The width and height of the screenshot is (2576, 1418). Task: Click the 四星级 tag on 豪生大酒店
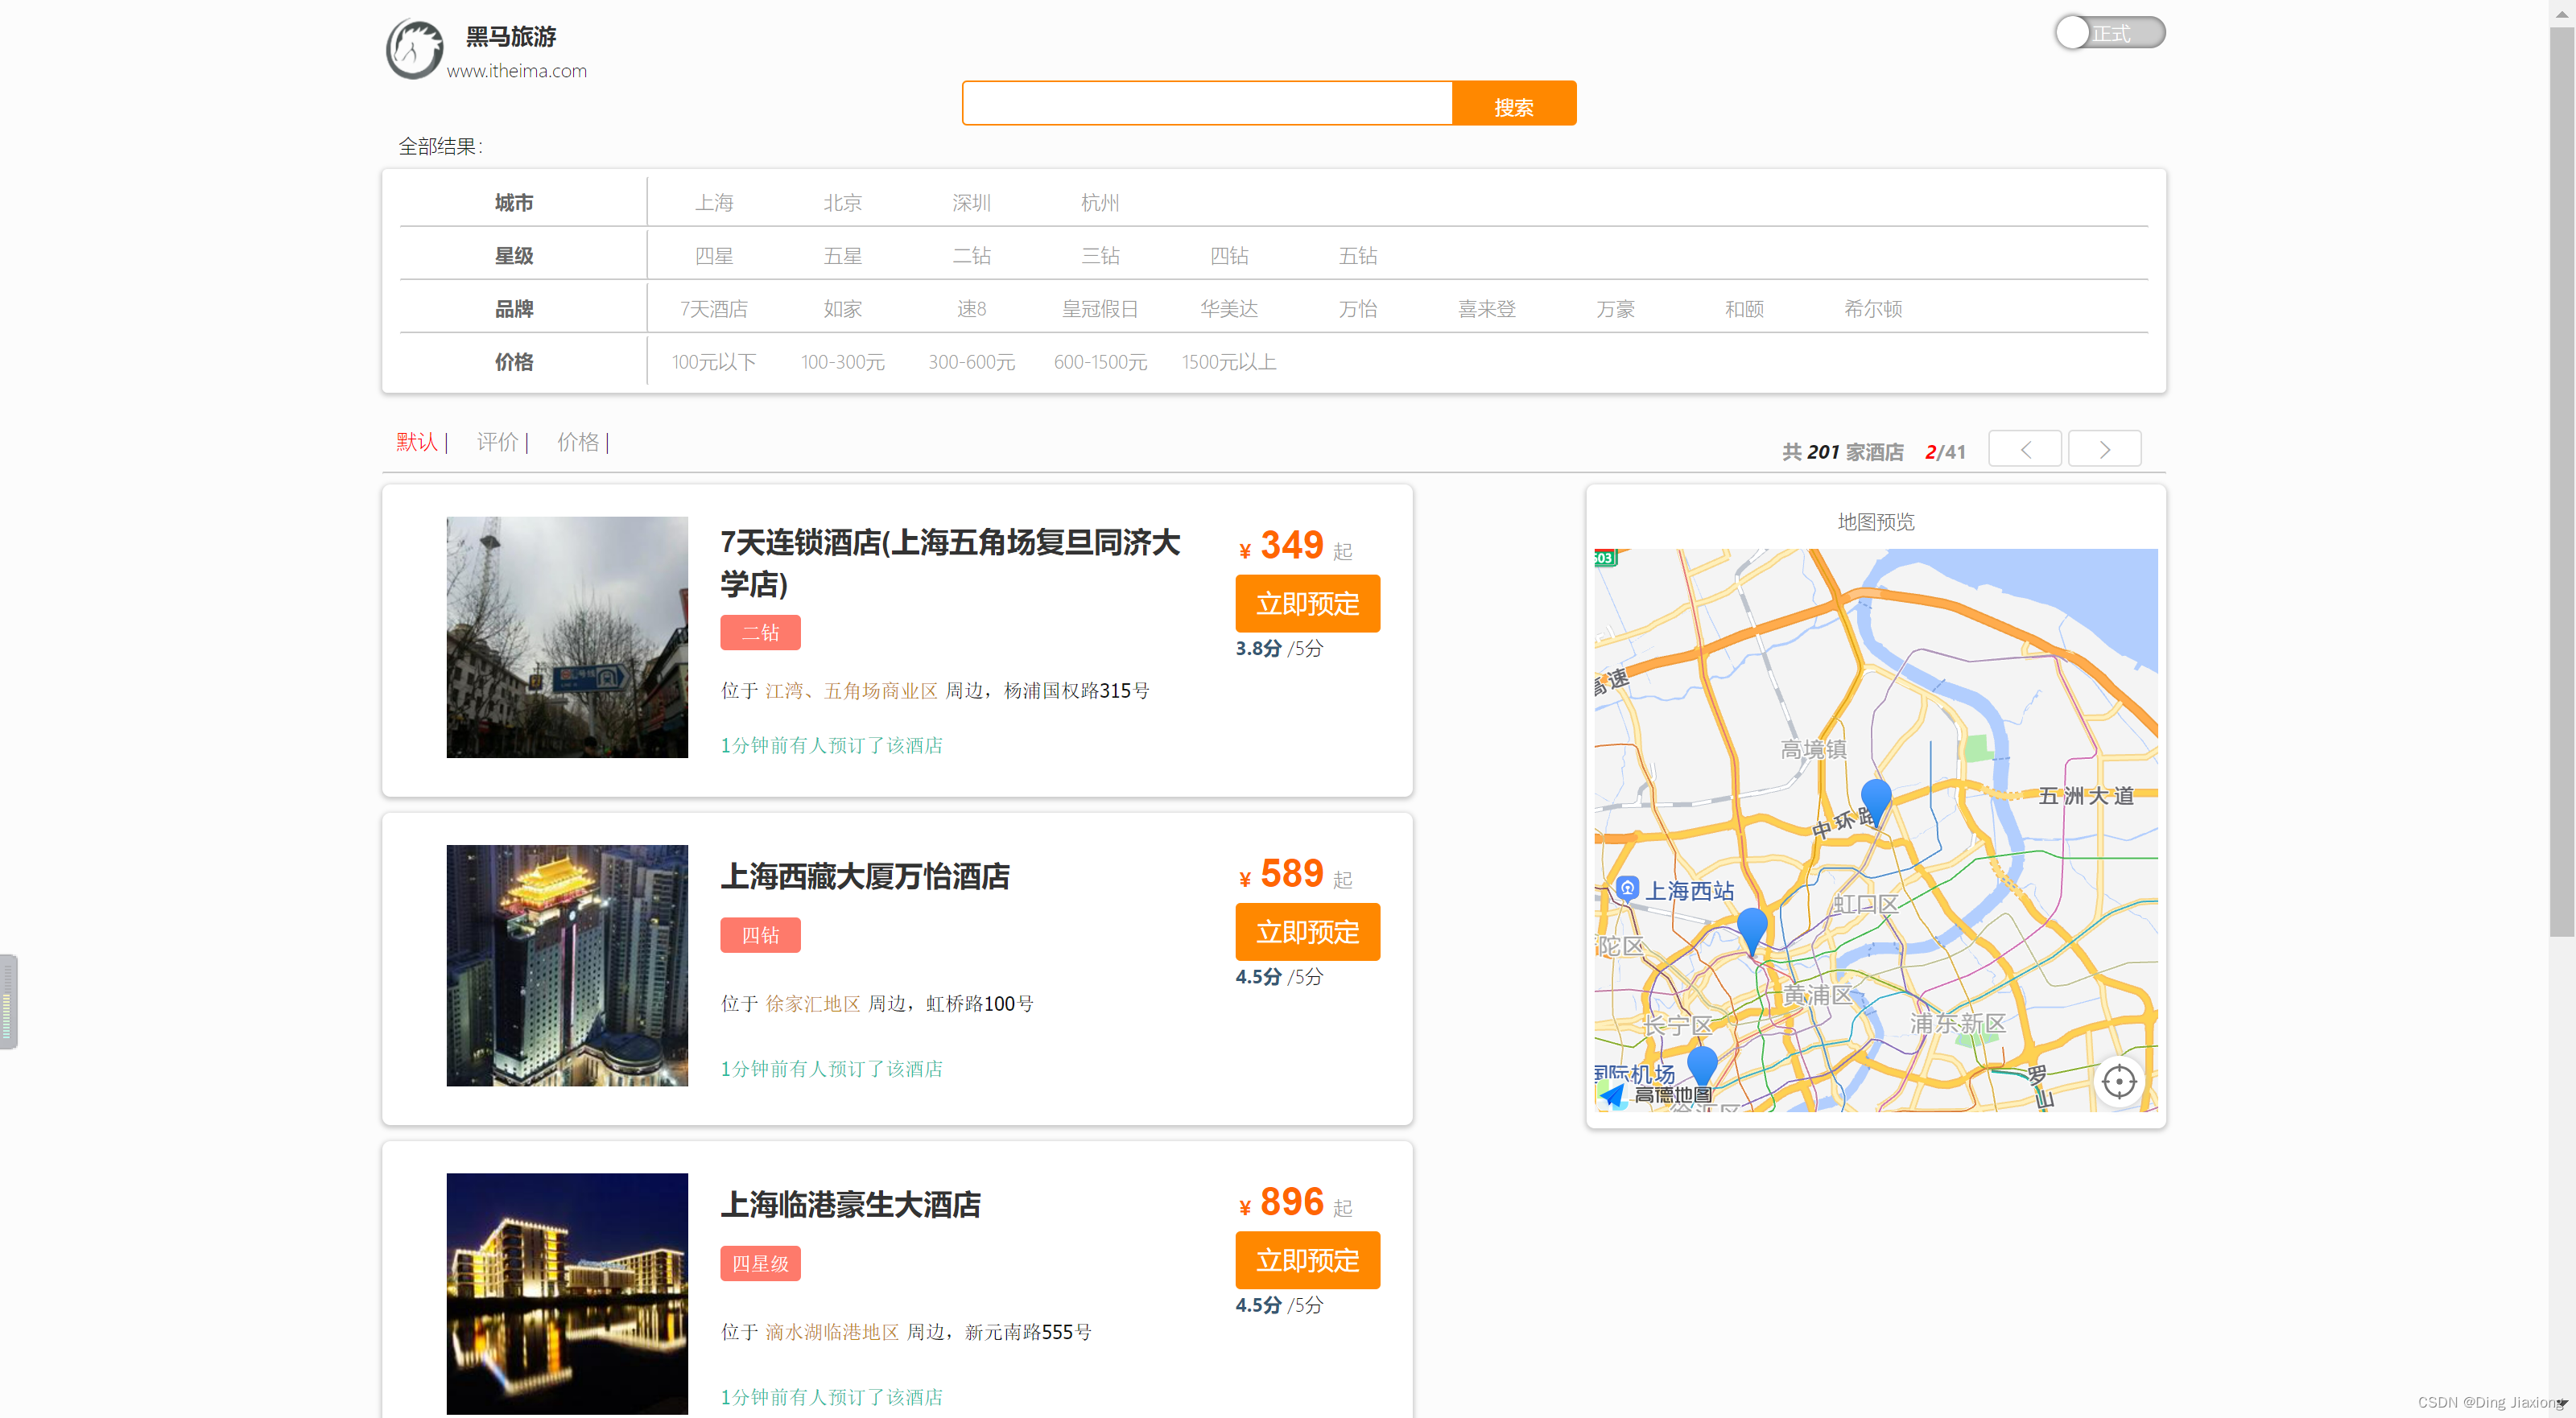point(760,1263)
